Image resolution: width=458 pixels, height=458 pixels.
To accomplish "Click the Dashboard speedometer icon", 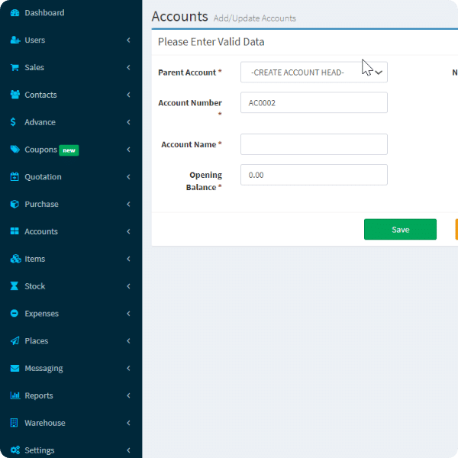I will click(x=15, y=13).
